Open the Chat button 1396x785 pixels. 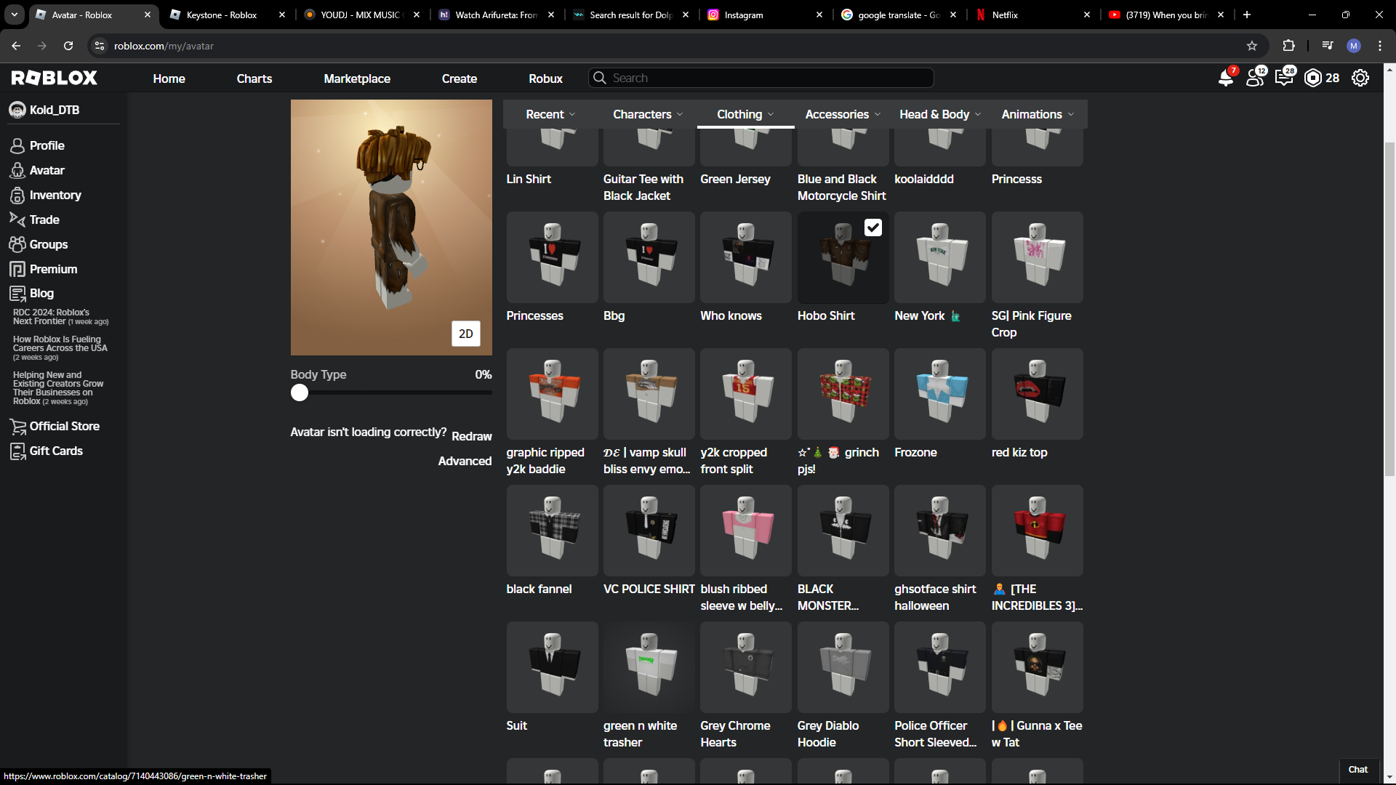[1358, 770]
